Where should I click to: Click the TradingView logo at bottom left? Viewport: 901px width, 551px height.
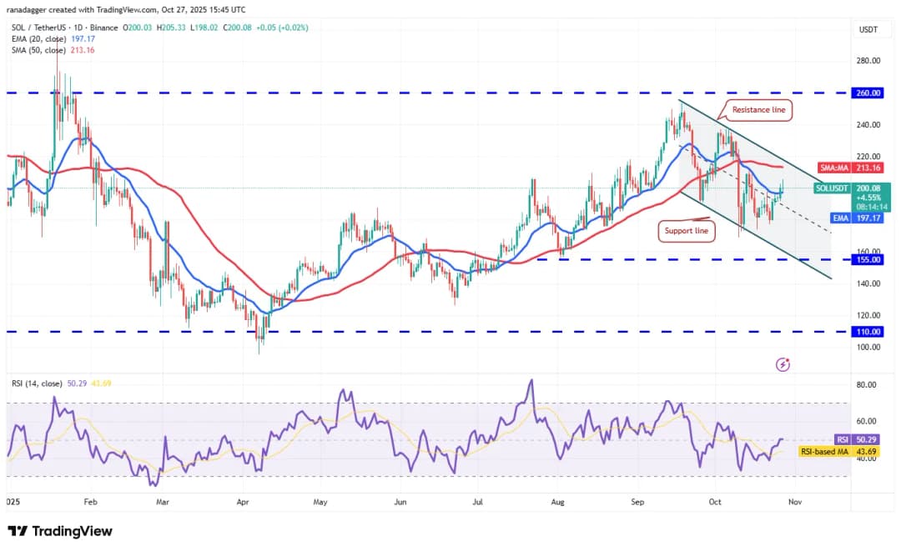coord(60,531)
